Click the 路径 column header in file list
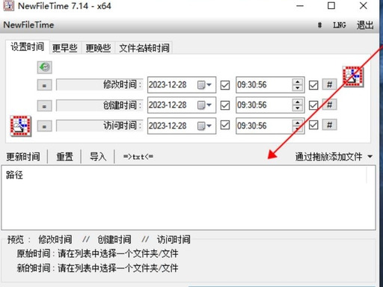Viewport: 383px width, 287px height. coord(14,175)
